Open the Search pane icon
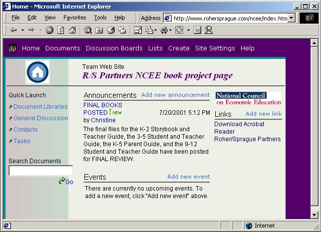321x232 pixels. 88,30
